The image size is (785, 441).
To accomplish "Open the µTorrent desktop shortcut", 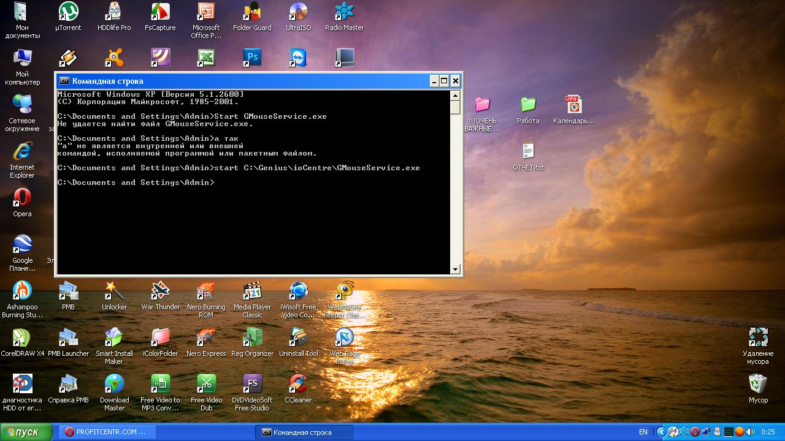I will [x=68, y=12].
